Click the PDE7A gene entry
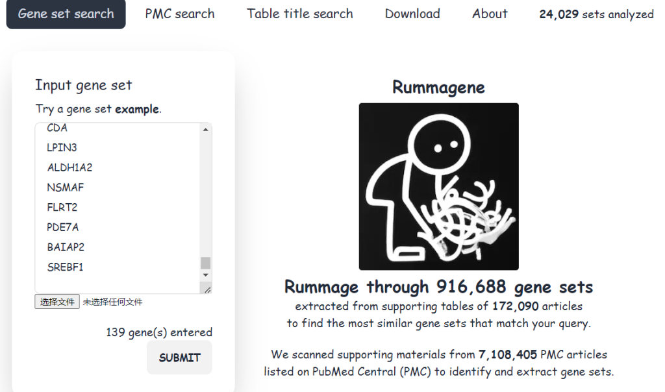The height and width of the screenshot is (392, 665). point(63,227)
